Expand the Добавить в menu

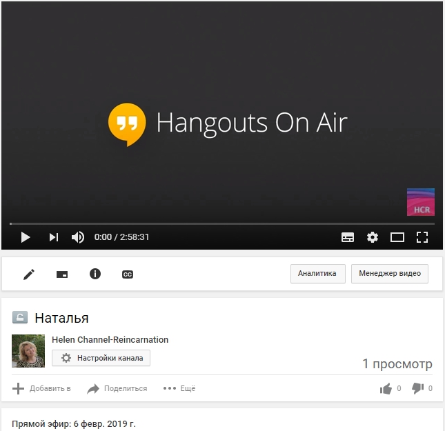[x=42, y=388]
